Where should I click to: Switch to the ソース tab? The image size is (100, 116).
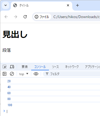tap(55, 67)
